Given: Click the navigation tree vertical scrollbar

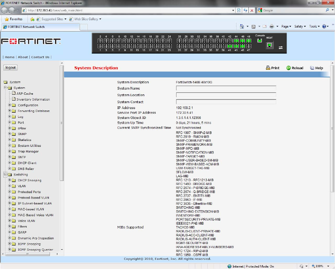Looking at the screenshot, I should coord(62,123).
